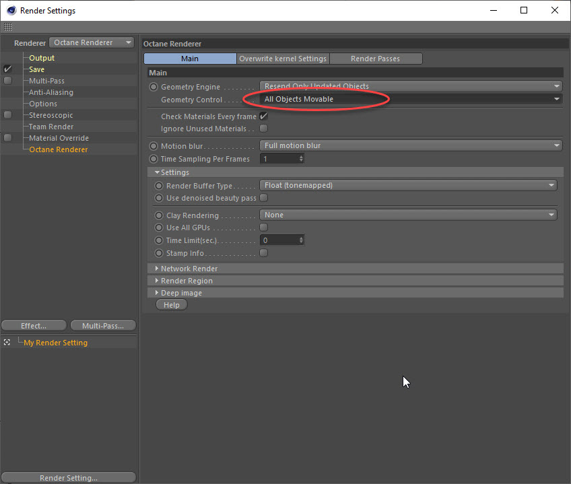Enable Ignore Unused Materials checkbox
The image size is (571, 484).
pyautogui.click(x=264, y=128)
